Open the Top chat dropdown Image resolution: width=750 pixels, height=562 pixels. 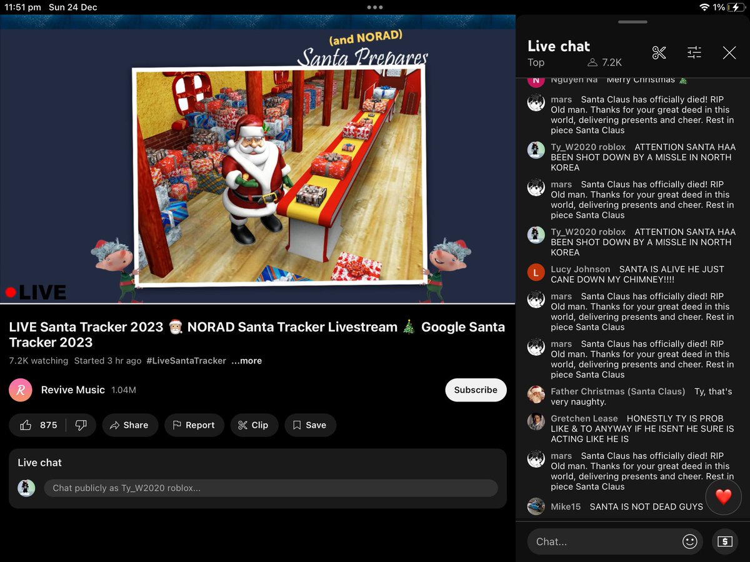click(536, 62)
